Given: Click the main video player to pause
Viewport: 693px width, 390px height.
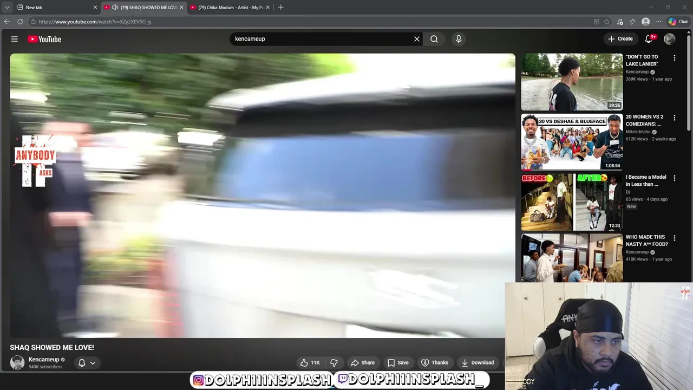Looking at the screenshot, I should click(x=263, y=196).
